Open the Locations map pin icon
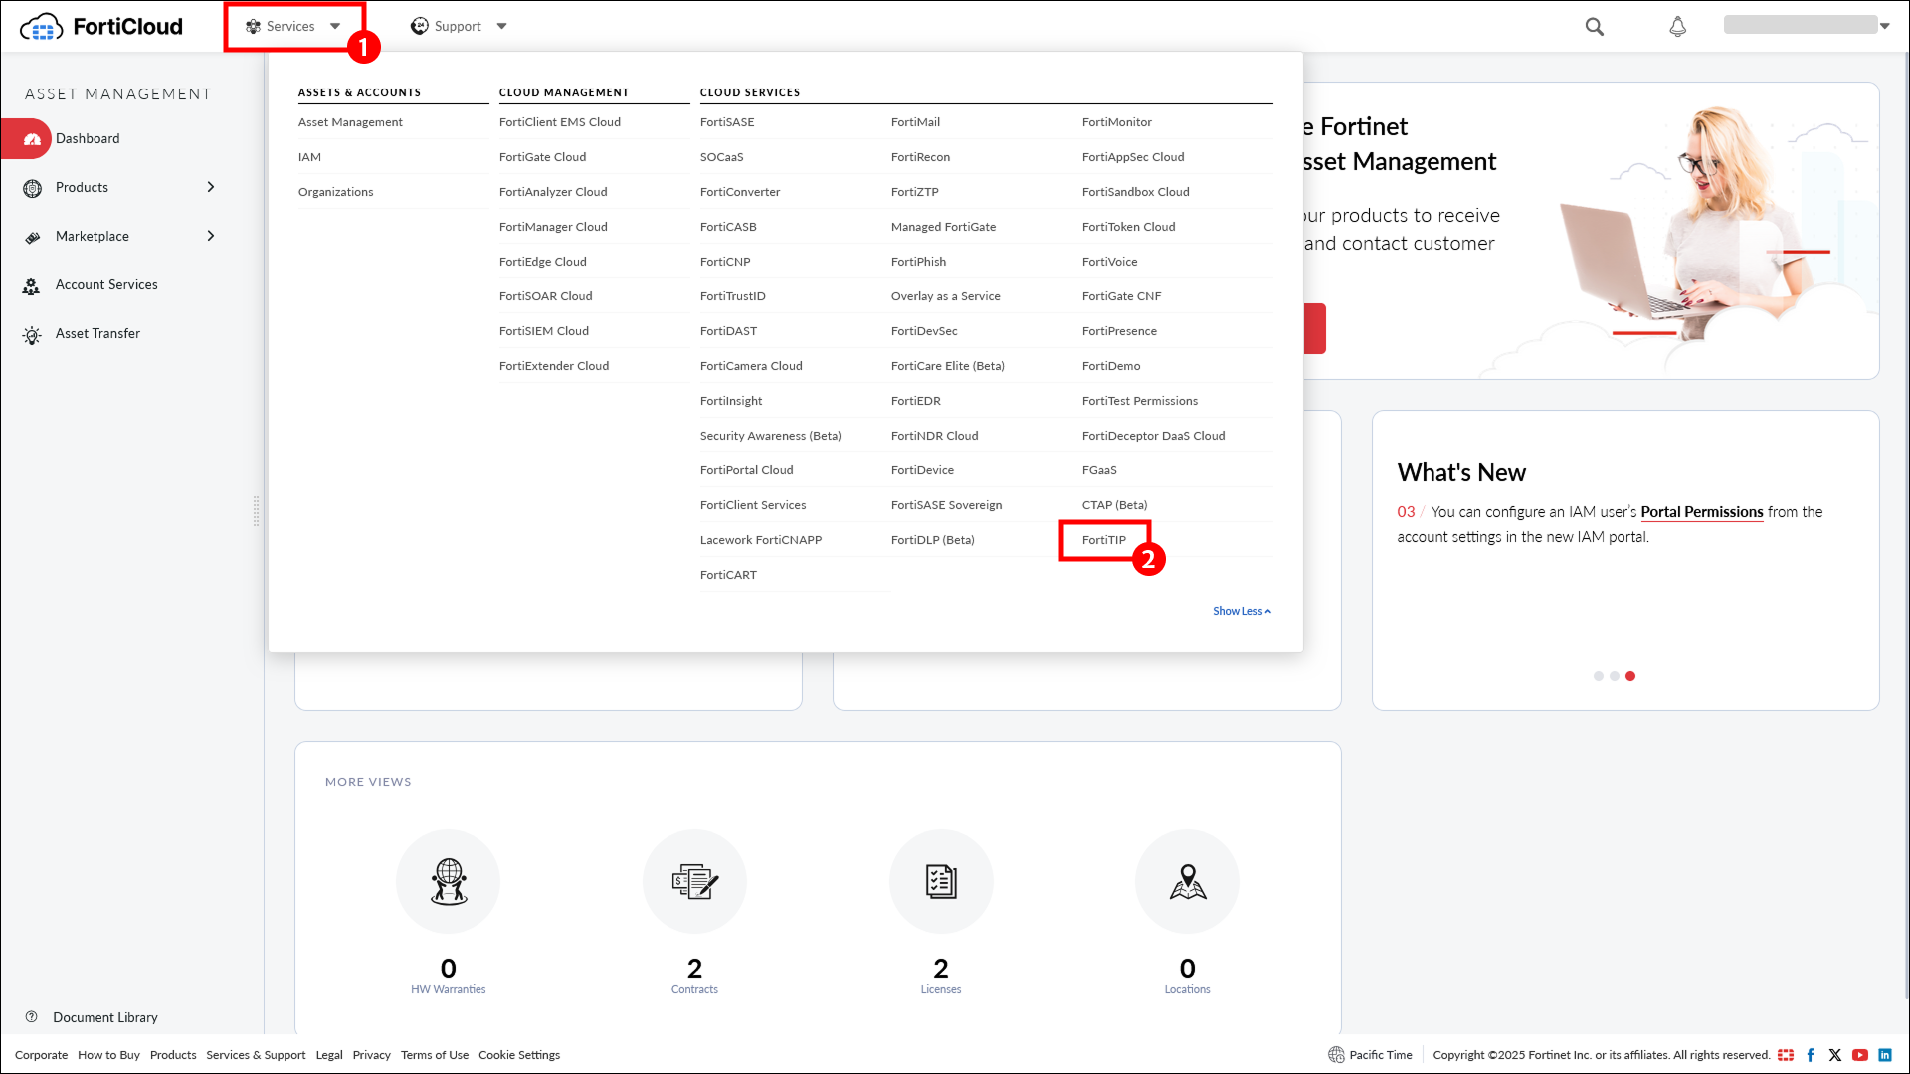This screenshot has width=1910, height=1074. pyautogui.click(x=1187, y=881)
